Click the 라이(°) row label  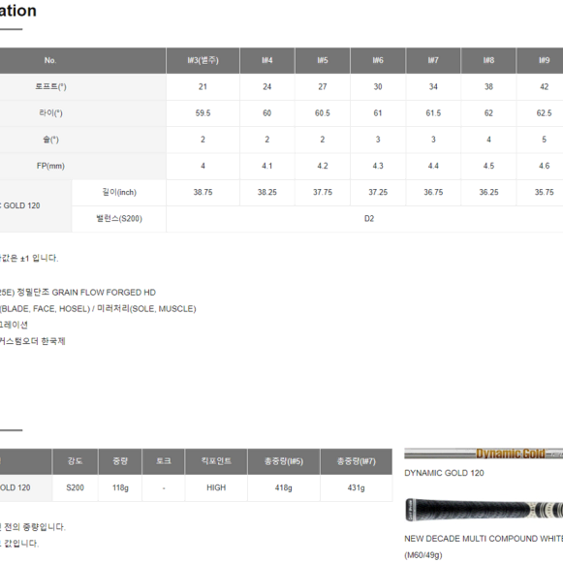point(50,113)
